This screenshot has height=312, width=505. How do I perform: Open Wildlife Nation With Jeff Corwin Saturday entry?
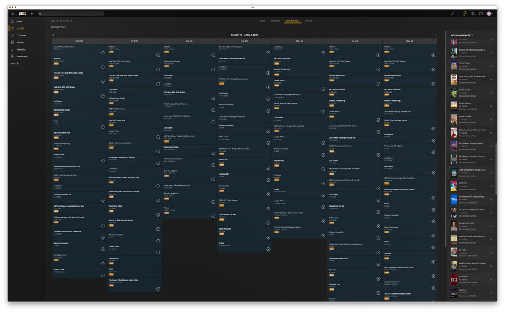pos(189,107)
